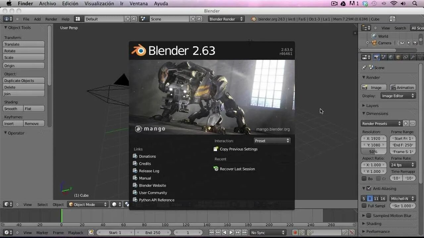Expand the Layers panel
This screenshot has height=238, width=424.
click(x=364, y=106)
